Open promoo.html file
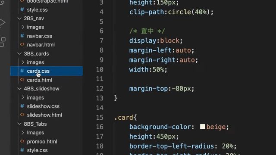 [42, 142]
